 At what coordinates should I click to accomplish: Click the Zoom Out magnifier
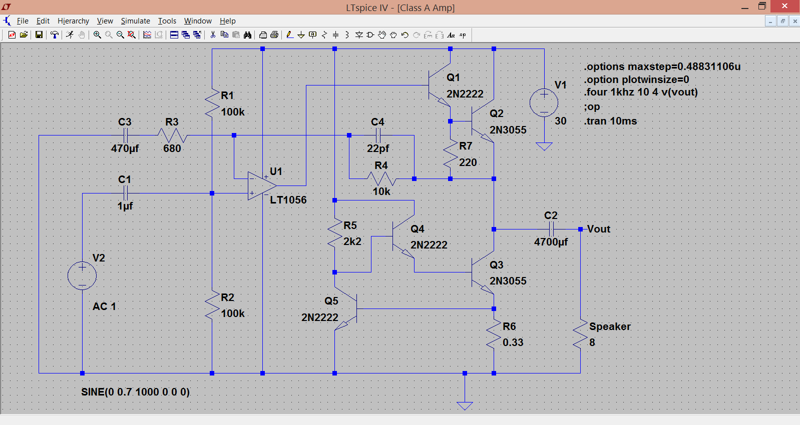coord(120,35)
